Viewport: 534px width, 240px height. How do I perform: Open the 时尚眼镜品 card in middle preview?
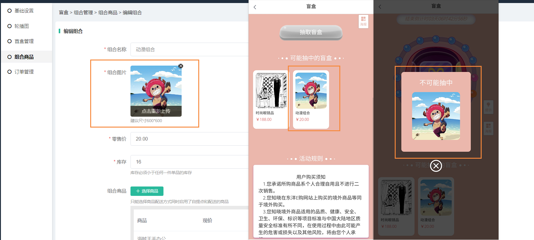tap(271, 99)
